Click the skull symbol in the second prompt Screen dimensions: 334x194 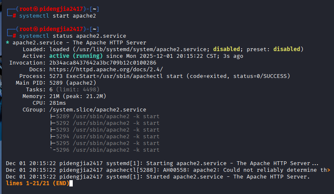[x=36, y=29]
